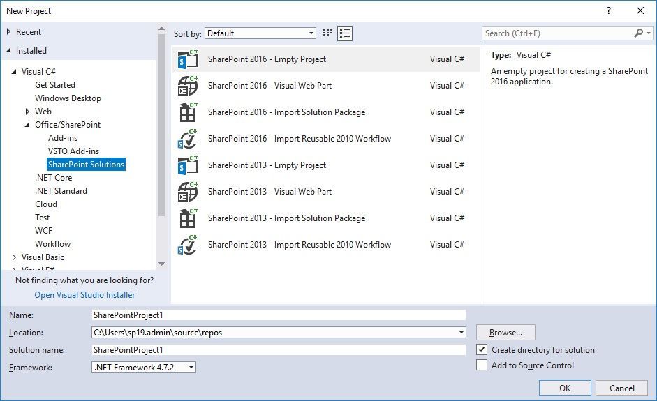Open the .NET Framework version dropdown
Image resolution: width=657 pixels, height=401 pixels.
click(144, 367)
